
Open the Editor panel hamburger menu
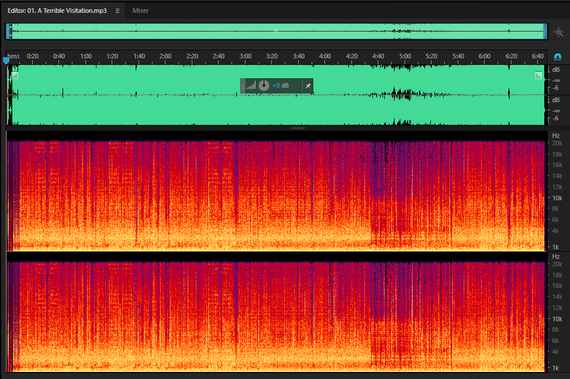click(118, 11)
